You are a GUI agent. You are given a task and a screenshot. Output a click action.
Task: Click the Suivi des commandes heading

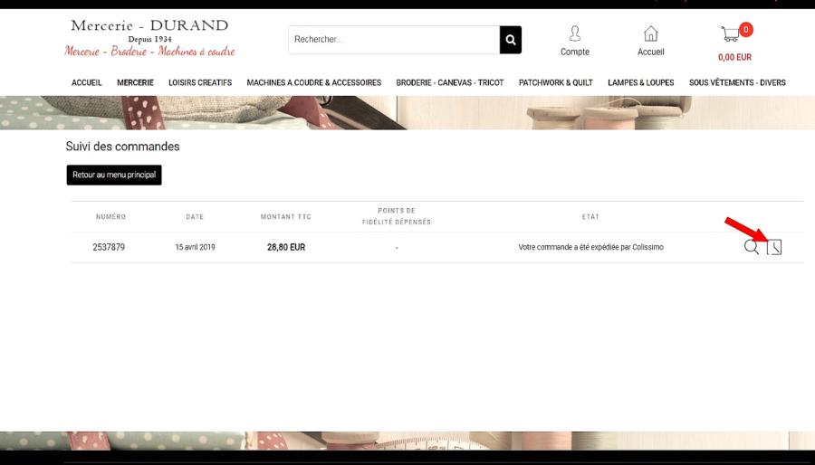[122, 147]
